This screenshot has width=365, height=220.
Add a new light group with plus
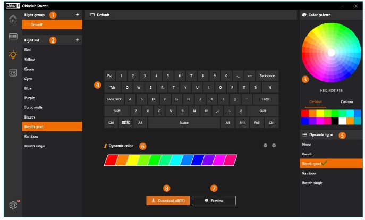tap(78, 15)
